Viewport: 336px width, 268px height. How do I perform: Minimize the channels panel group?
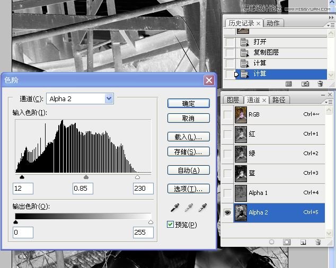pos(323,94)
